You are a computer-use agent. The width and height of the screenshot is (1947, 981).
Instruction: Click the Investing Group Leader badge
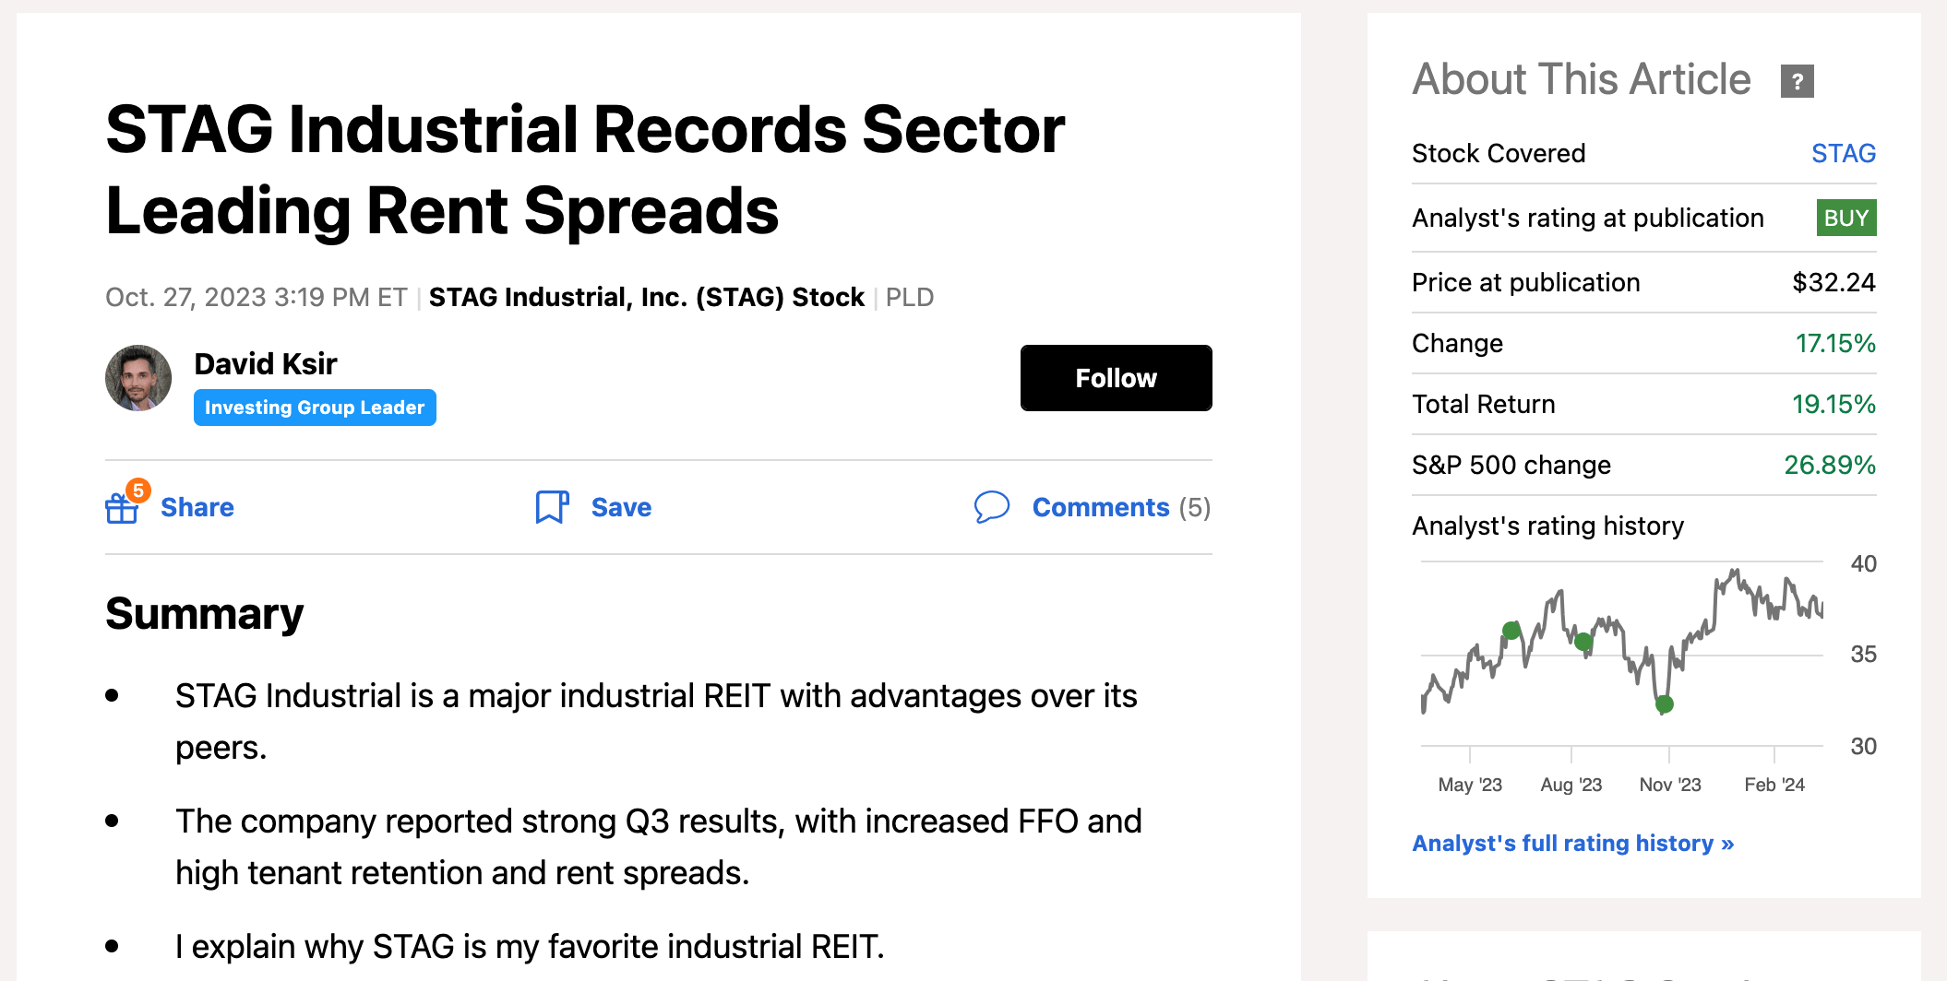pyautogui.click(x=315, y=408)
